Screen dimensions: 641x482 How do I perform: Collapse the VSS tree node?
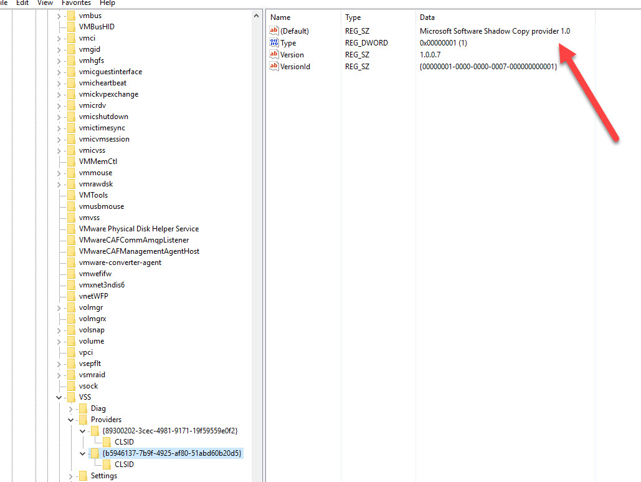[59, 397]
